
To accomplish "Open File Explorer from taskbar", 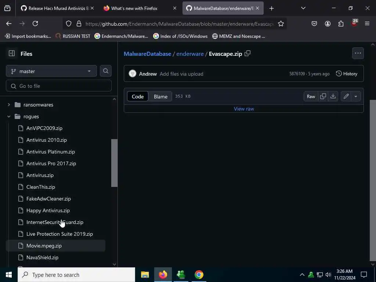I will tap(145, 275).
